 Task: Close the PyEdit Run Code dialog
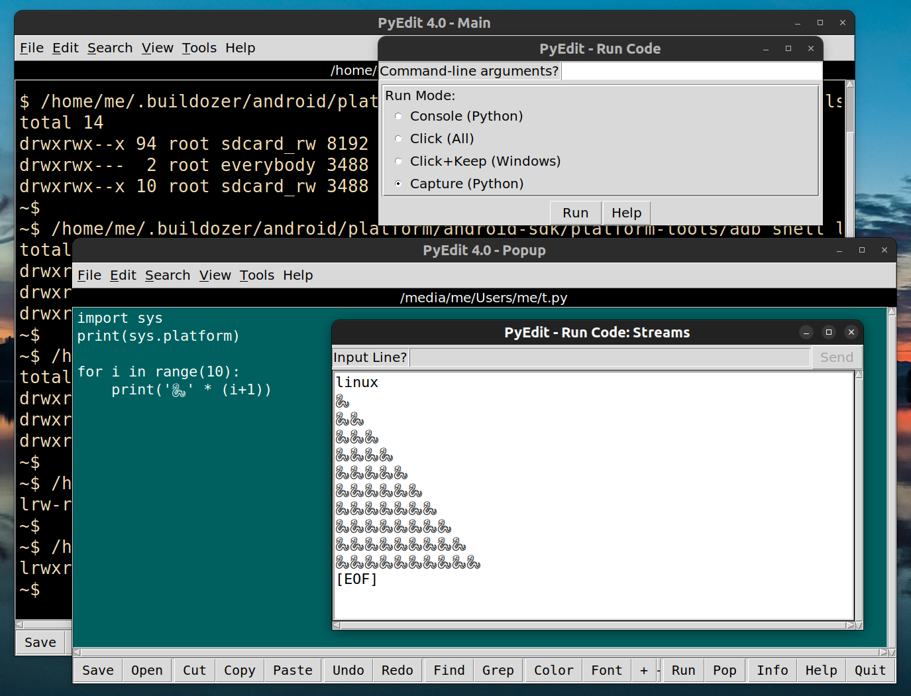810,48
